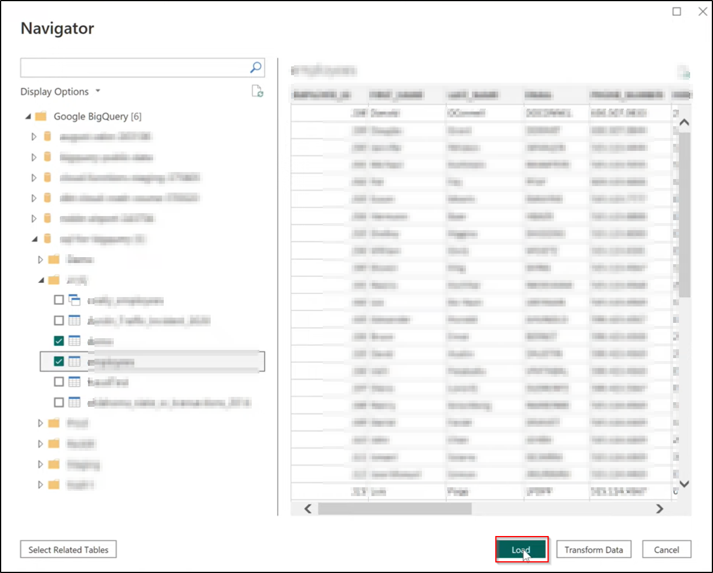
Task: Click the table icon of employees
Action: (74, 362)
